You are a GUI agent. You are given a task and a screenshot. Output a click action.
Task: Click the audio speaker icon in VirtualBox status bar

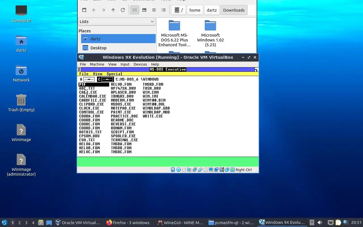pos(189,170)
